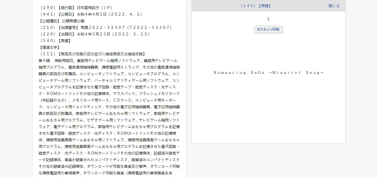Click the (511) goods and services heading
This screenshot has height=178, width=377.
[x=92, y=54]
